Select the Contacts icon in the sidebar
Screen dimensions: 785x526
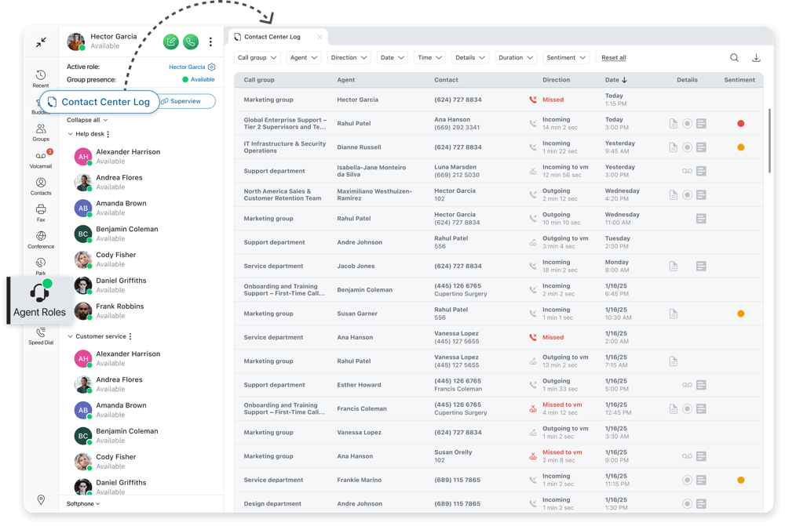click(41, 183)
